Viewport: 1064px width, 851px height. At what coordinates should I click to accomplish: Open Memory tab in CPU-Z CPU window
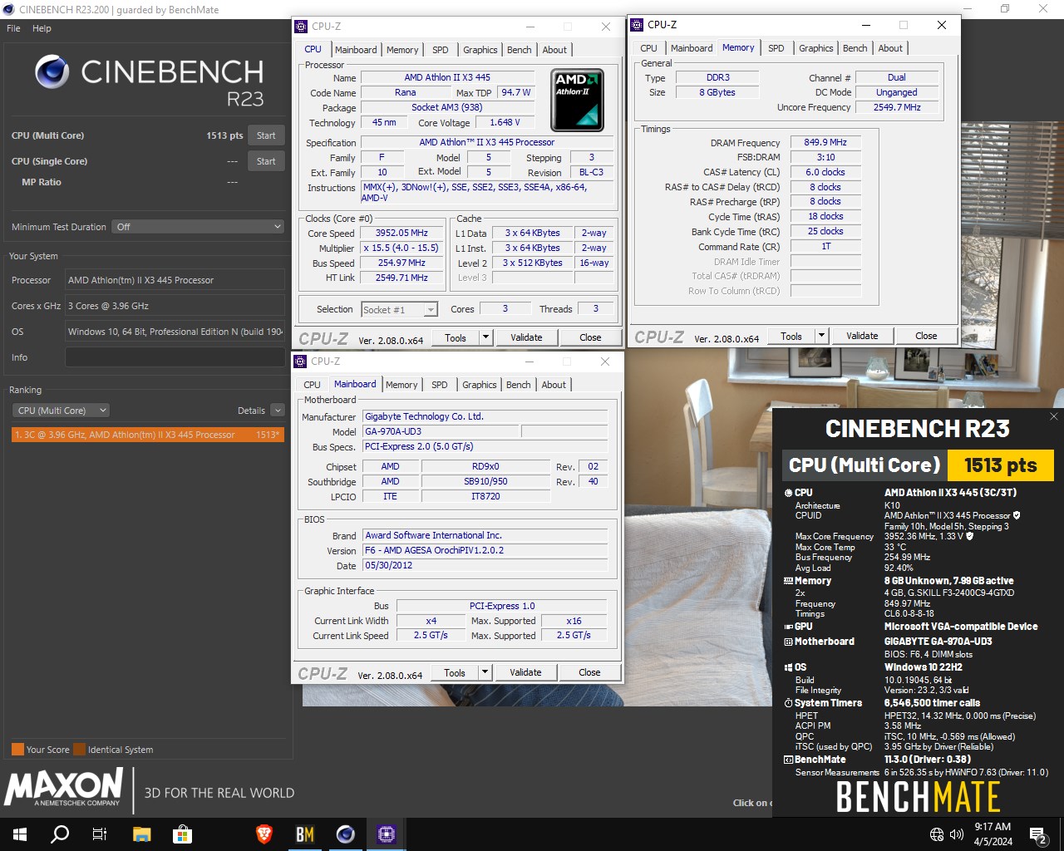(402, 50)
